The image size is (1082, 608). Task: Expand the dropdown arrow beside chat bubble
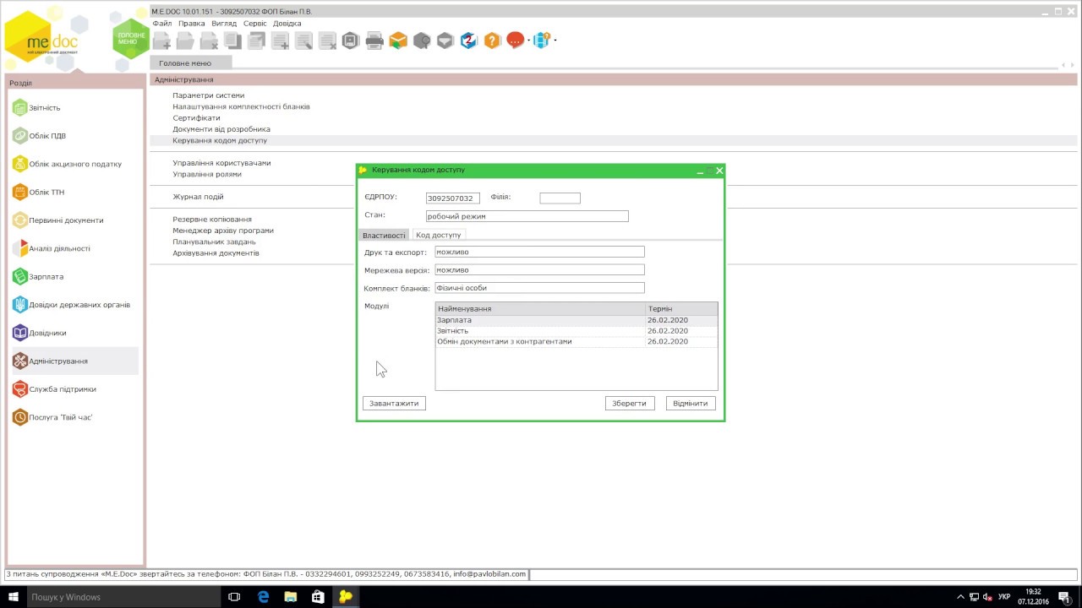[x=529, y=41]
